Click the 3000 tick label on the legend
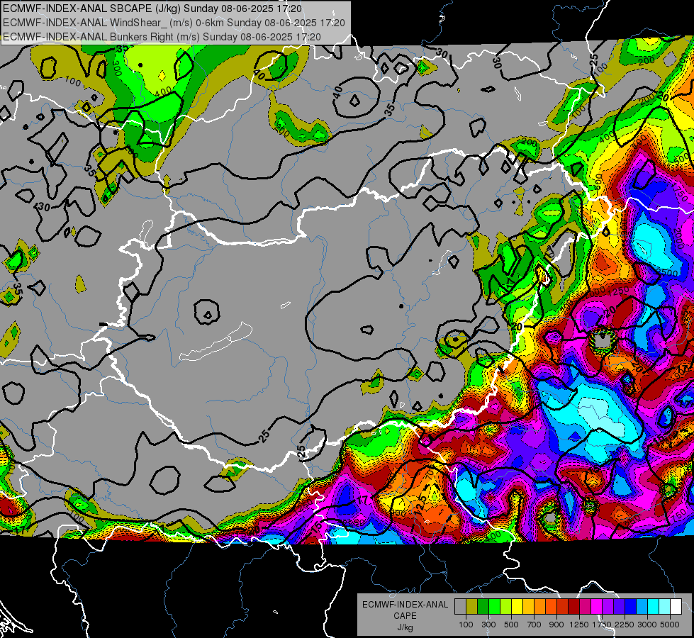The width and height of the screenshot is (694, 638). pos(647,625)
